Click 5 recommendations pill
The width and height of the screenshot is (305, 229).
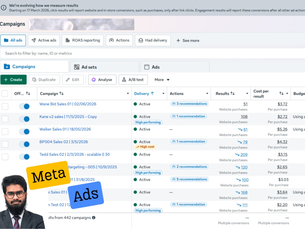189,179
